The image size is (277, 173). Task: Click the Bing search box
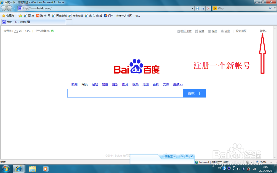point(242,8)
